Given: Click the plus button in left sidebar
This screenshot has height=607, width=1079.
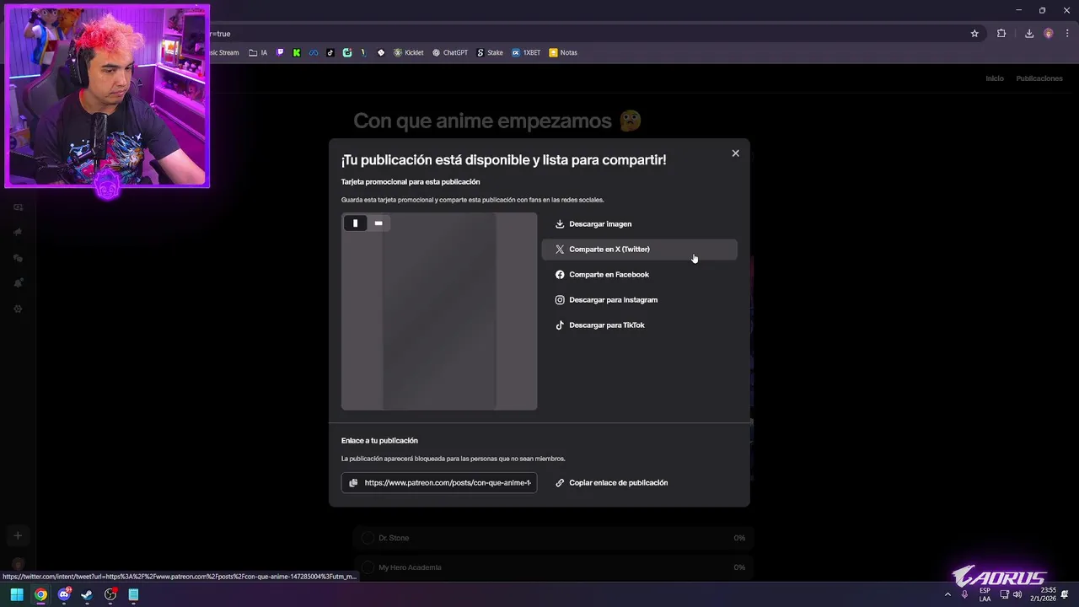Looking at the screenshot, I should point(17,535).
